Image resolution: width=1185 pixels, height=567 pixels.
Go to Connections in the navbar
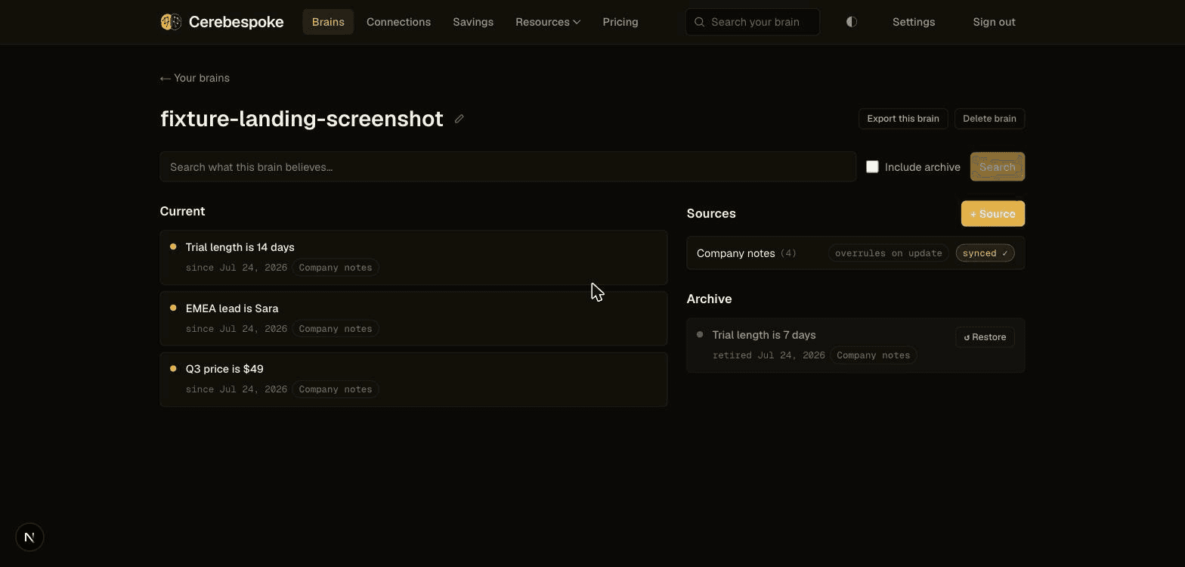point(398,22)
